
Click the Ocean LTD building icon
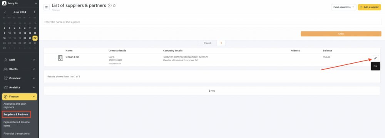coord(60,58)
